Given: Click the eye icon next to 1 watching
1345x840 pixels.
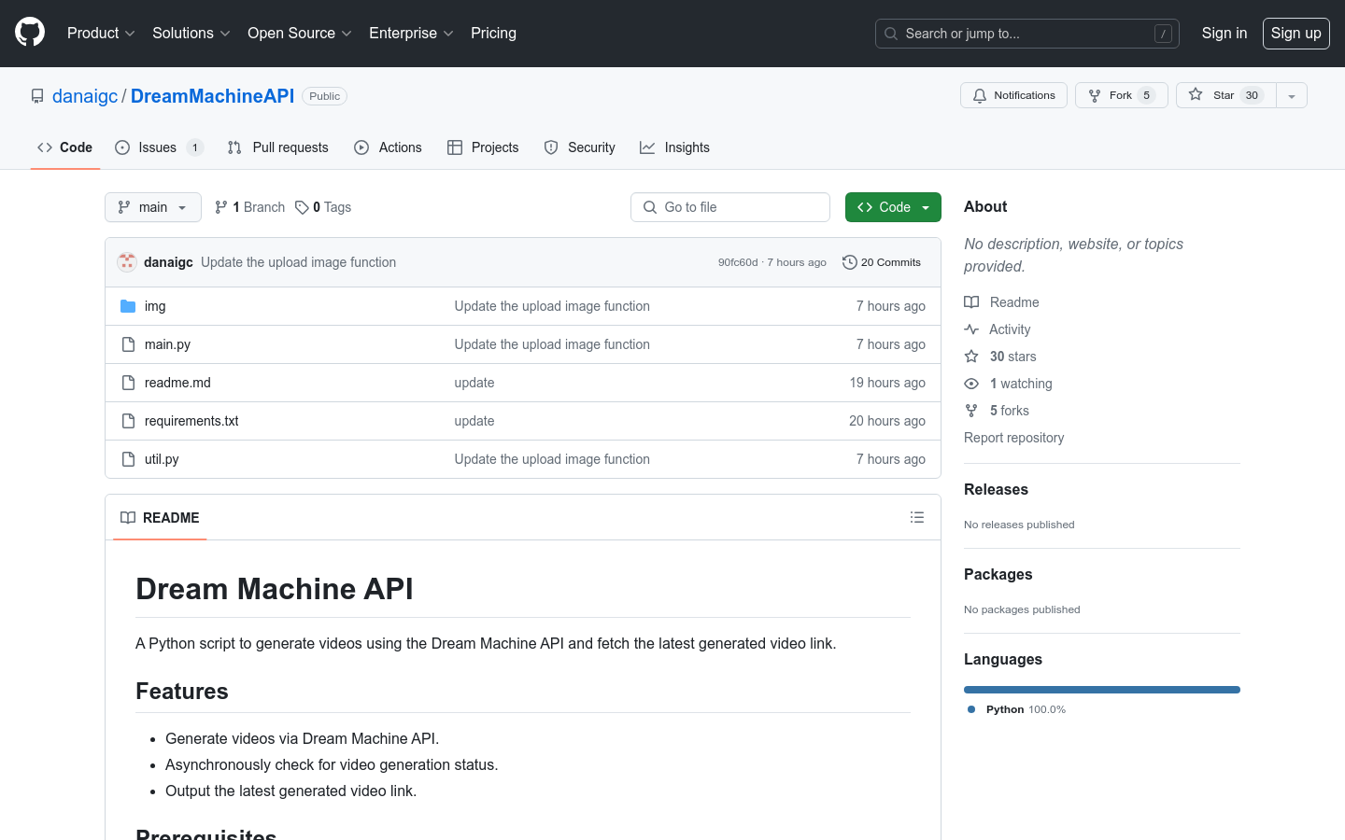Looking at the screenshot, I should (971, 383).
